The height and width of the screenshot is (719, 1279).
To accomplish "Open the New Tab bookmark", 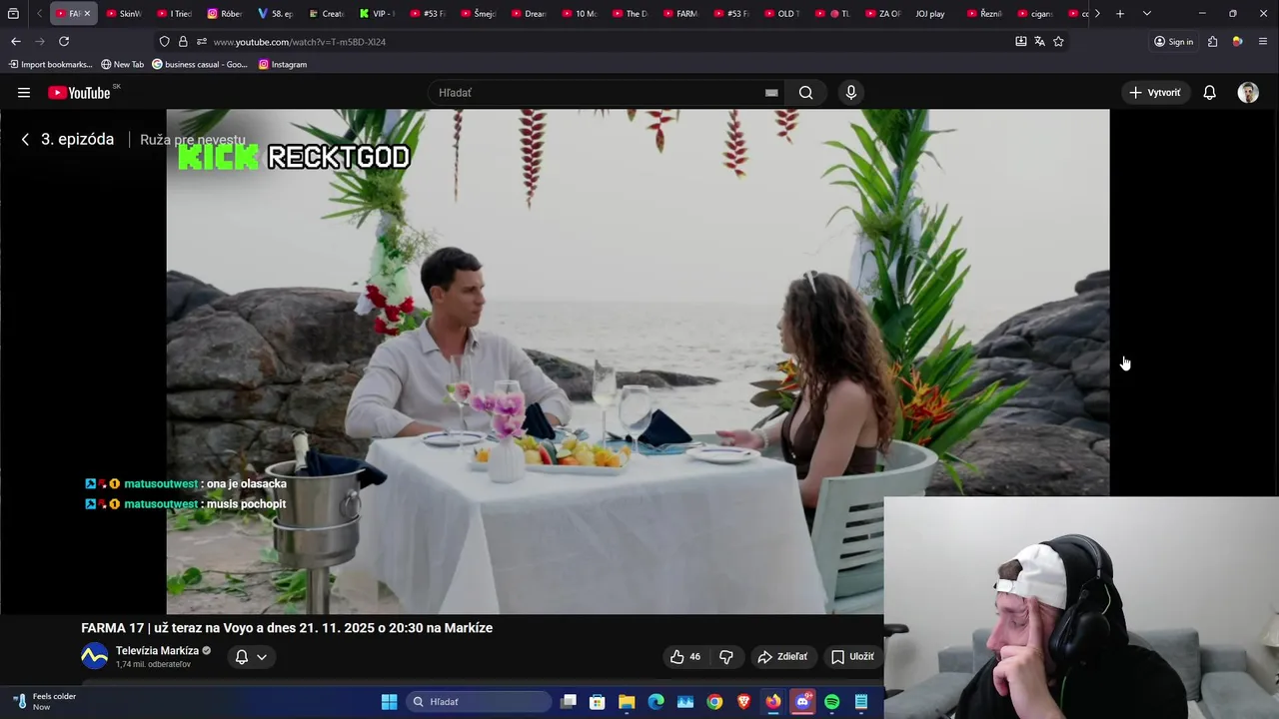I will pos(122,64).
